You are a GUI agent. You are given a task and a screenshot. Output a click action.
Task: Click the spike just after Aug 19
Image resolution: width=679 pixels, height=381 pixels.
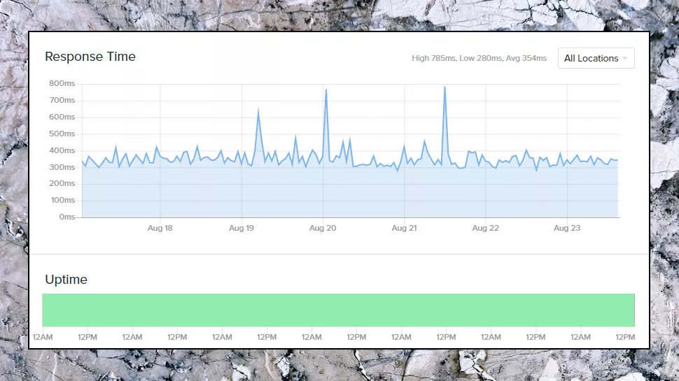(258, 110)
